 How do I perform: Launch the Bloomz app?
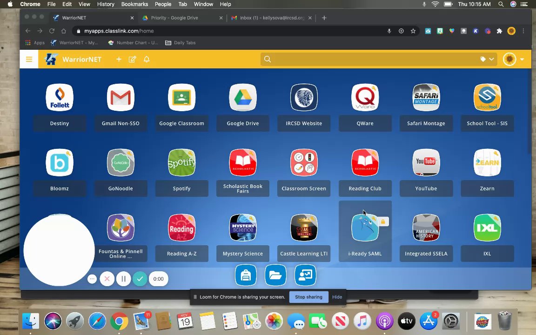pos(60,163)
